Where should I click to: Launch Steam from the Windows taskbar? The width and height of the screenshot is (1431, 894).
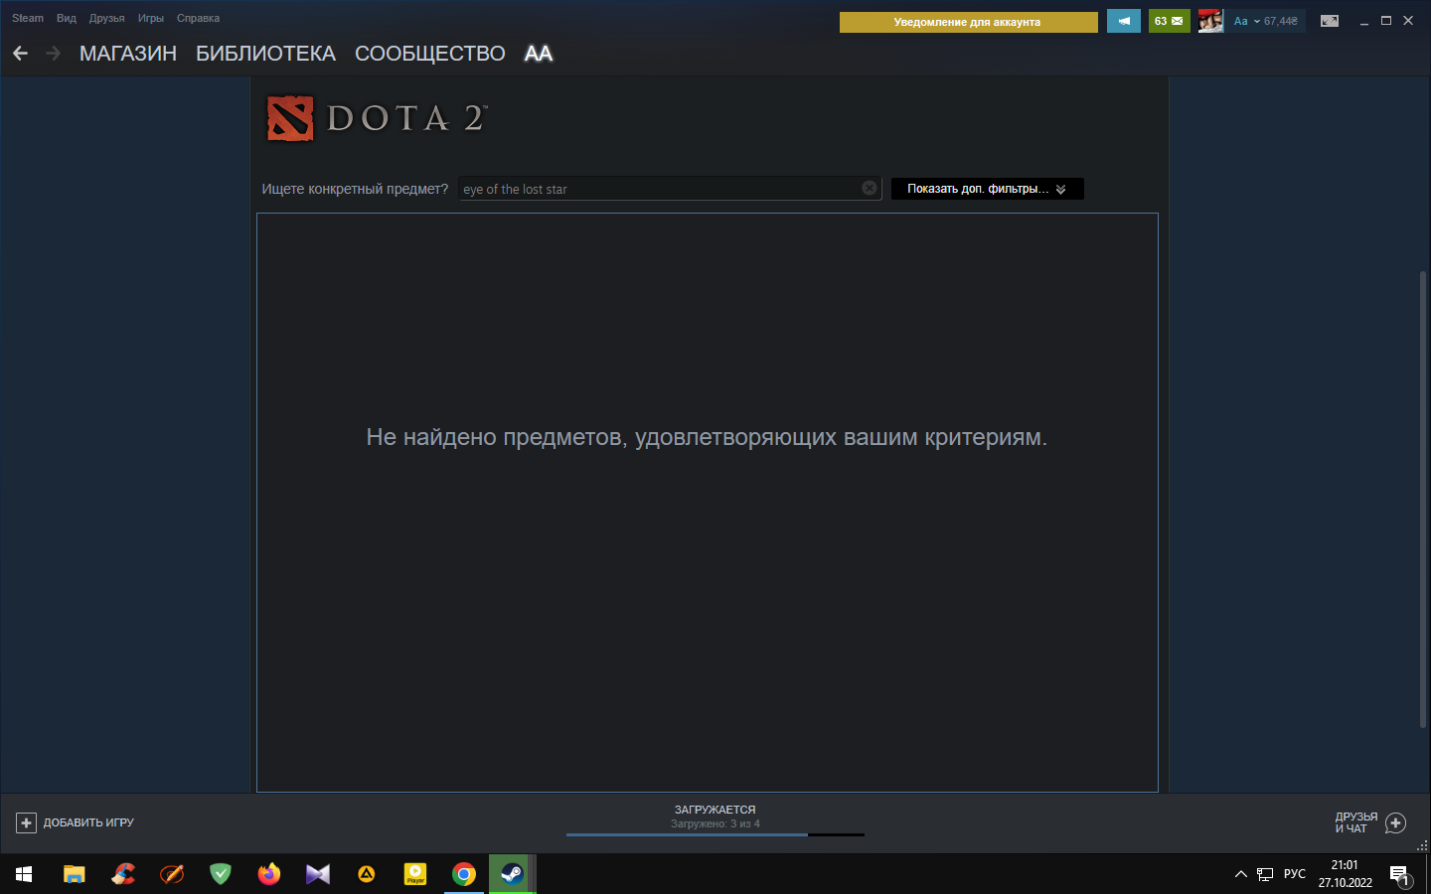click(x=512, y=874)
